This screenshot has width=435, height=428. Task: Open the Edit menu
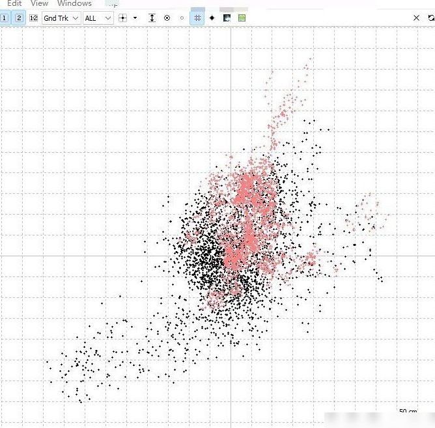tap(14, 3)
